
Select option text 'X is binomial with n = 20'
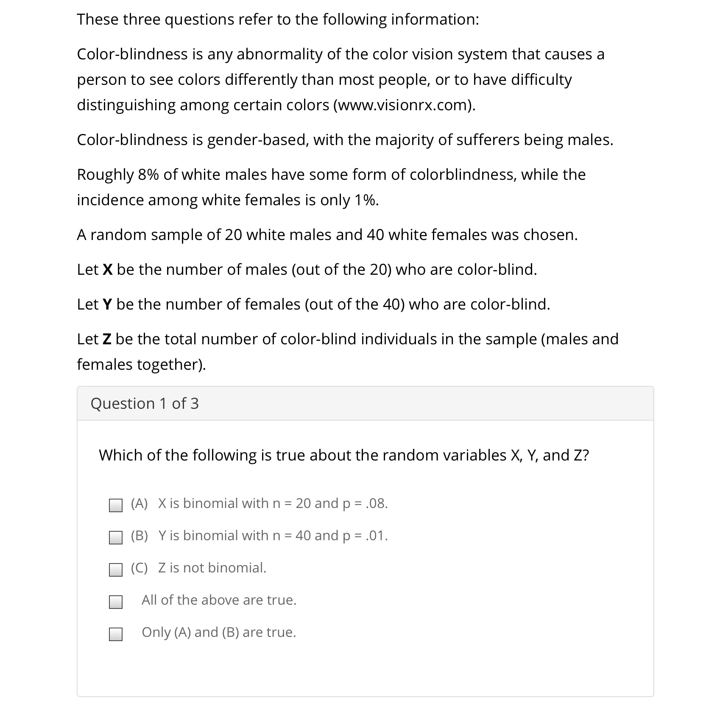pyautogui.click(x=259, y=504)
